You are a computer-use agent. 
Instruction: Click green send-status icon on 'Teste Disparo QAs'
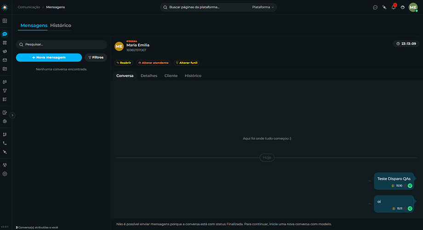tap(410, 186)
